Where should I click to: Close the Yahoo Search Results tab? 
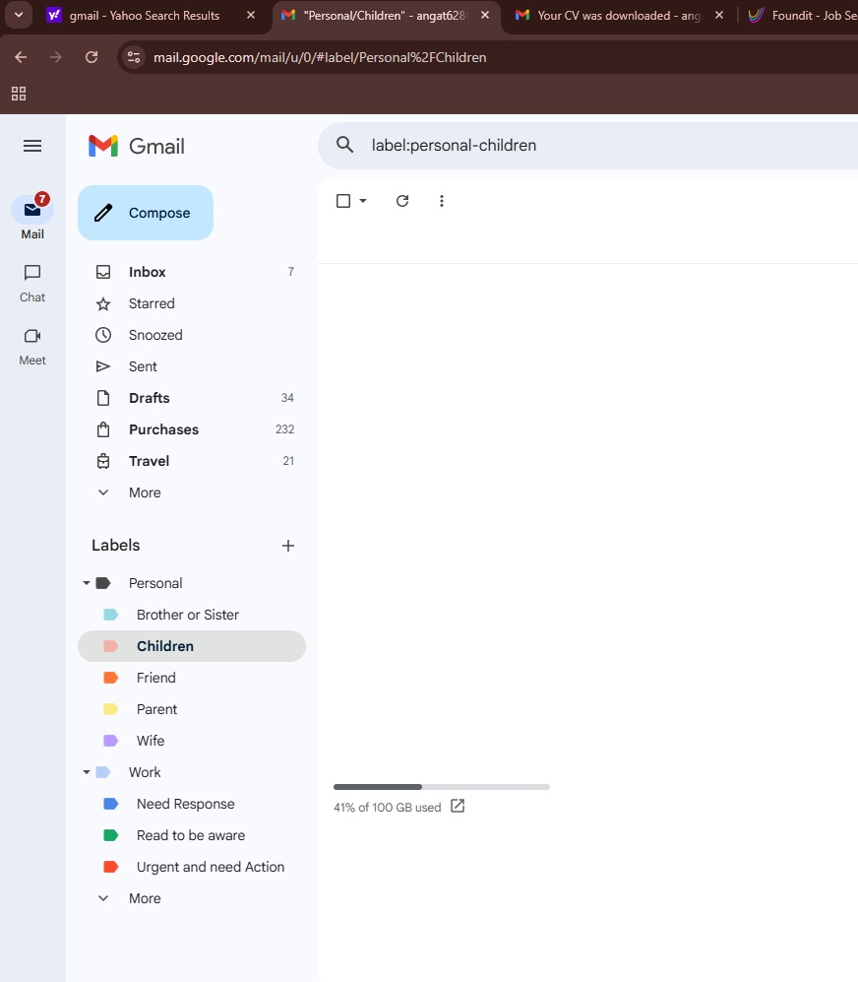pyautogui.click(x=250, y=15)
